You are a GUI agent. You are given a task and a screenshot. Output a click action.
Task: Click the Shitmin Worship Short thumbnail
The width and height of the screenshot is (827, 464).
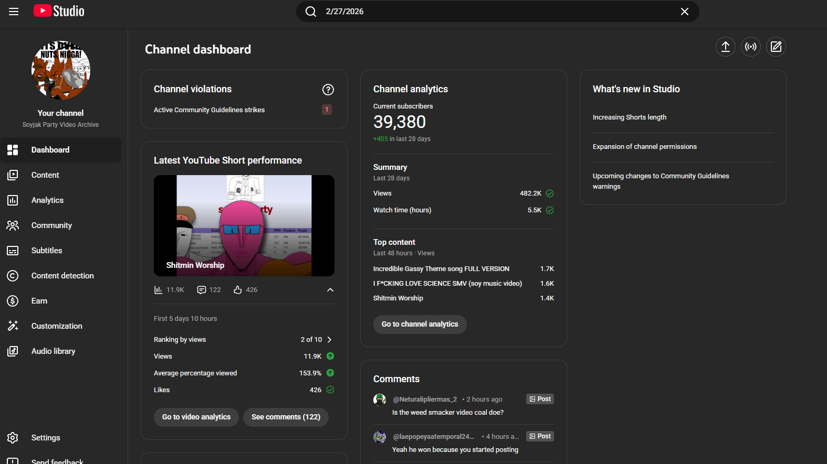[244, 225]
